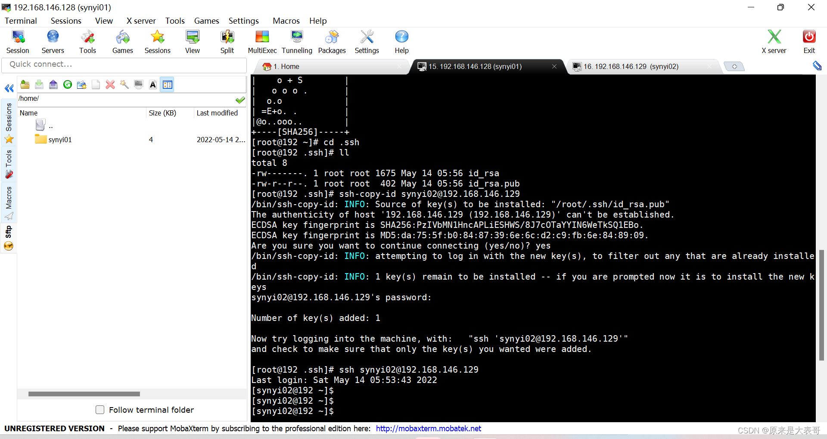The image size is (827, 439).
Task: Open the Sessions menu in menu bar
Action: [x=66, y=21]
